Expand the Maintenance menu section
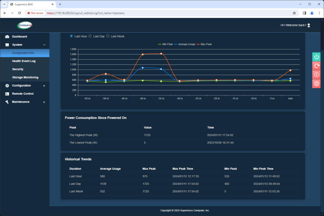 (44, 102)
